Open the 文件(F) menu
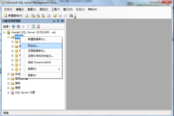174x116 pixels. click(x=8, y=9)
